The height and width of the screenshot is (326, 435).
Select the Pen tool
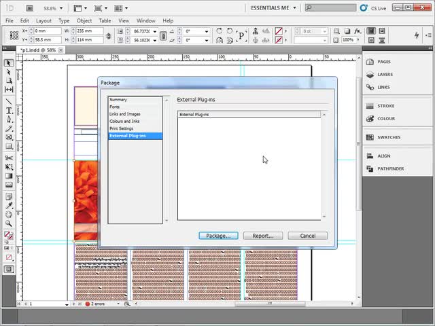[x=9, y=120]
